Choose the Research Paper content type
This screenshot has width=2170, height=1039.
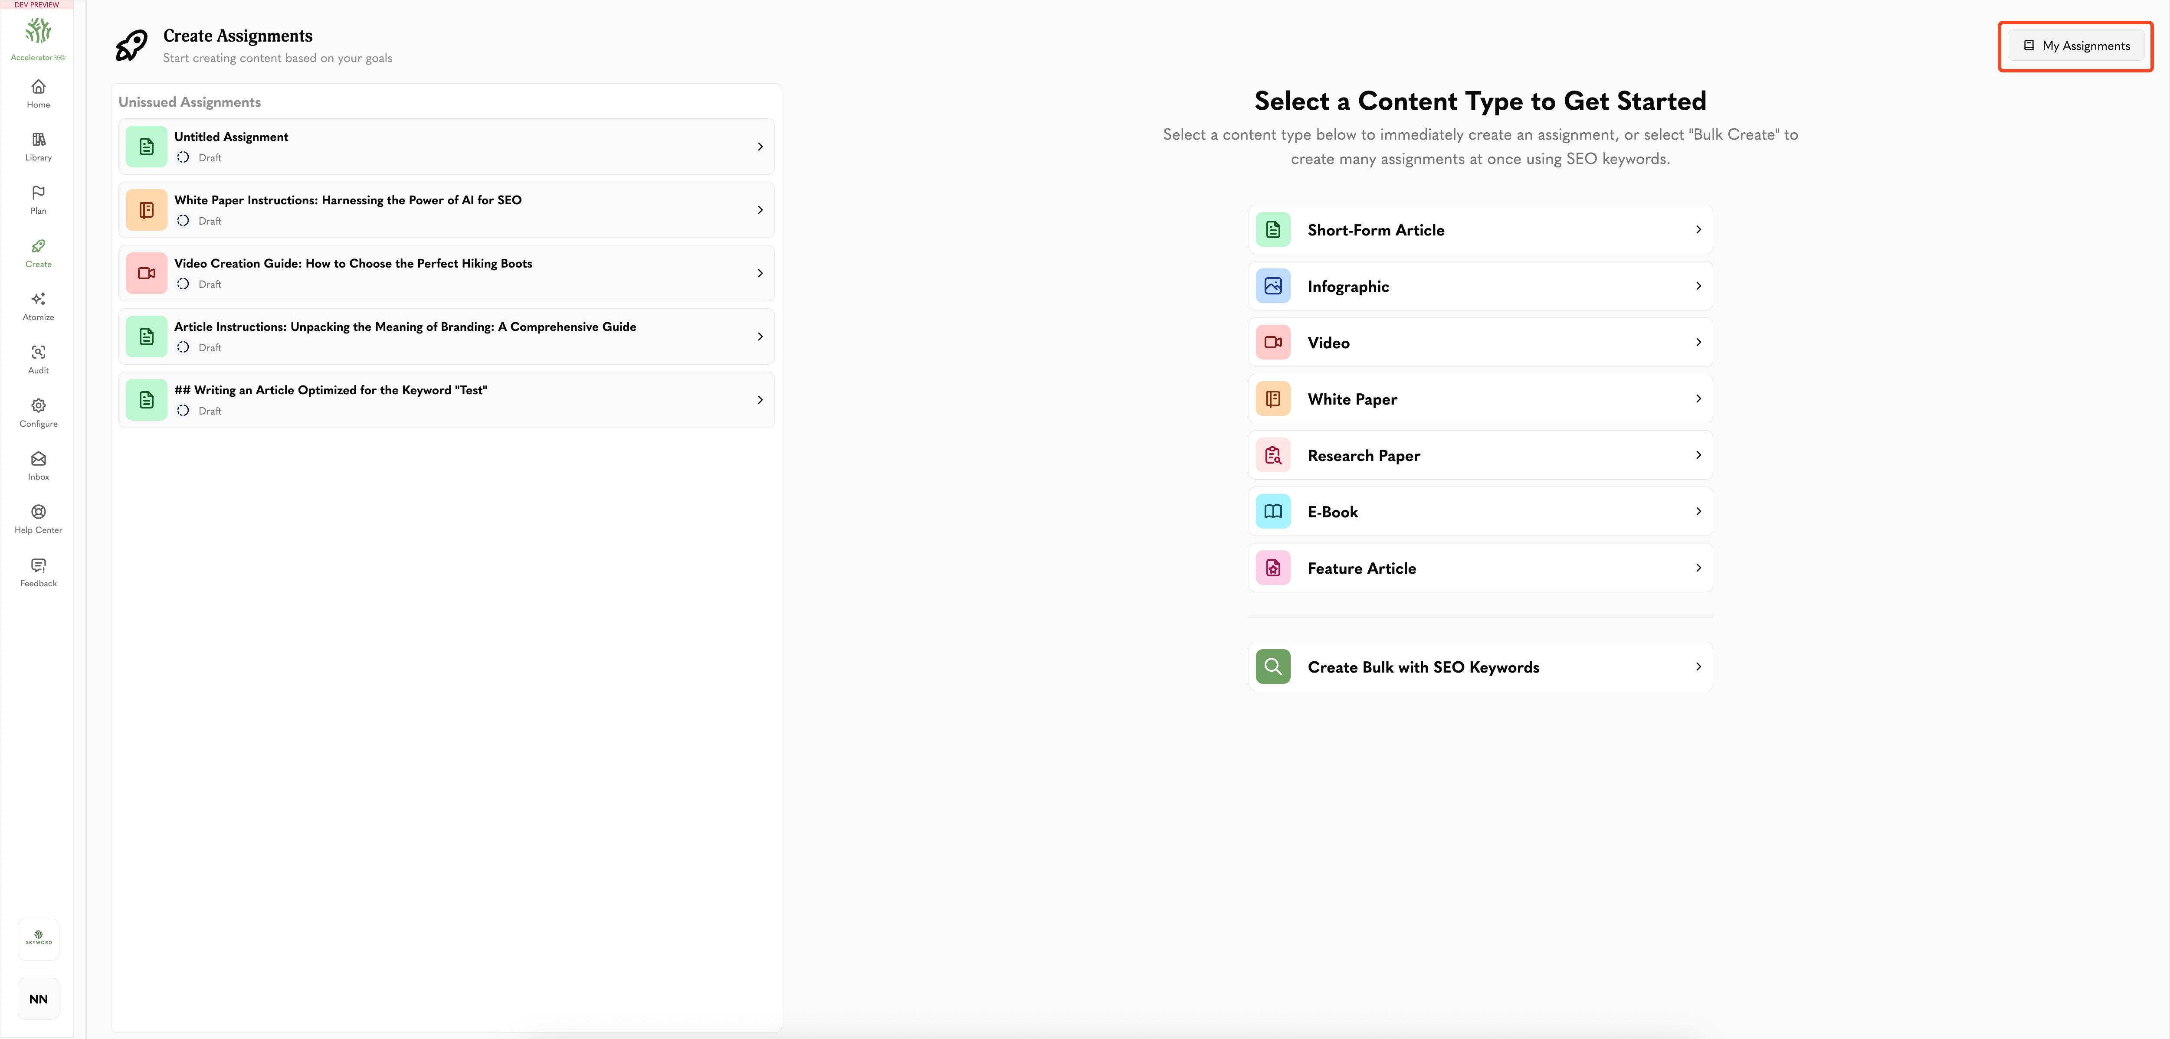pos(1480,455)
